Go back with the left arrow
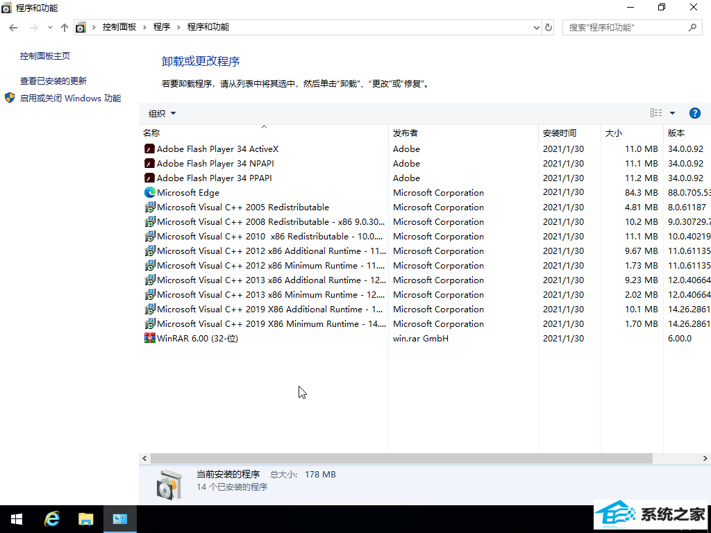Image resolution: width=711 pixels, height=533 pixels. coord(13,28)
